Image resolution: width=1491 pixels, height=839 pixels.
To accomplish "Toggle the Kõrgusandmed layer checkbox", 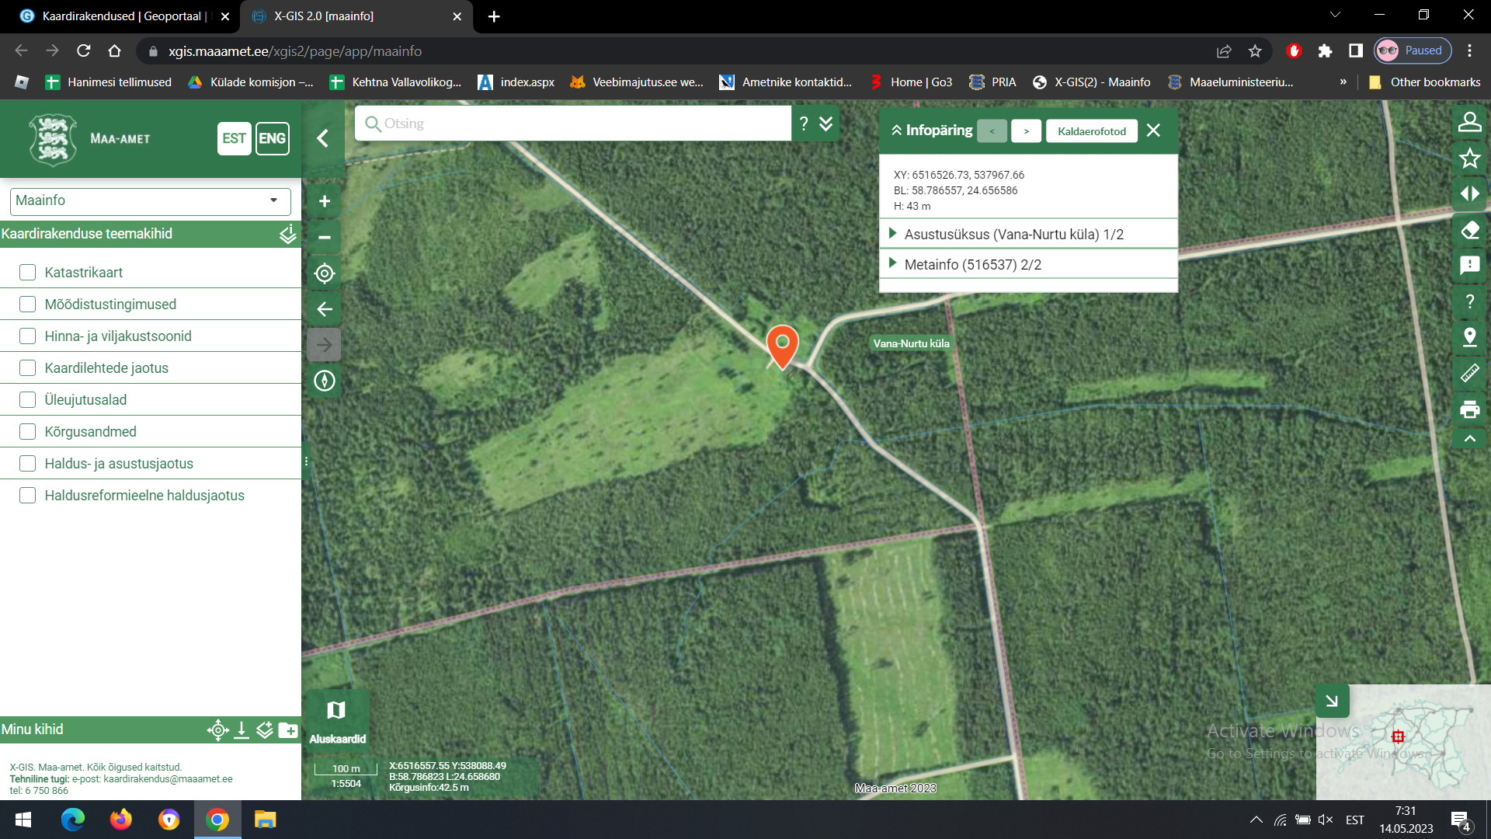I will click(28, 432).
